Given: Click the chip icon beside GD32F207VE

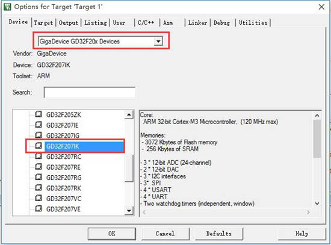Looking at the screenshot, I should pyautogui.click(x=39, y=209).
